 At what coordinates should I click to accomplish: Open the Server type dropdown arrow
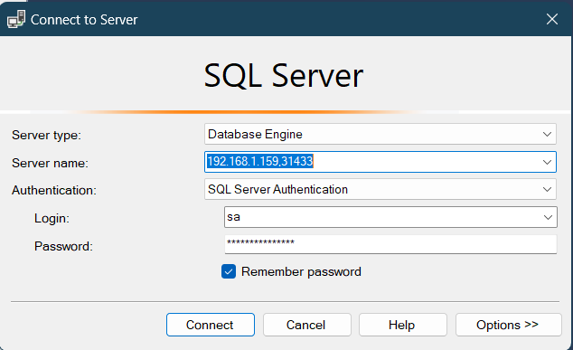(547, 134)
